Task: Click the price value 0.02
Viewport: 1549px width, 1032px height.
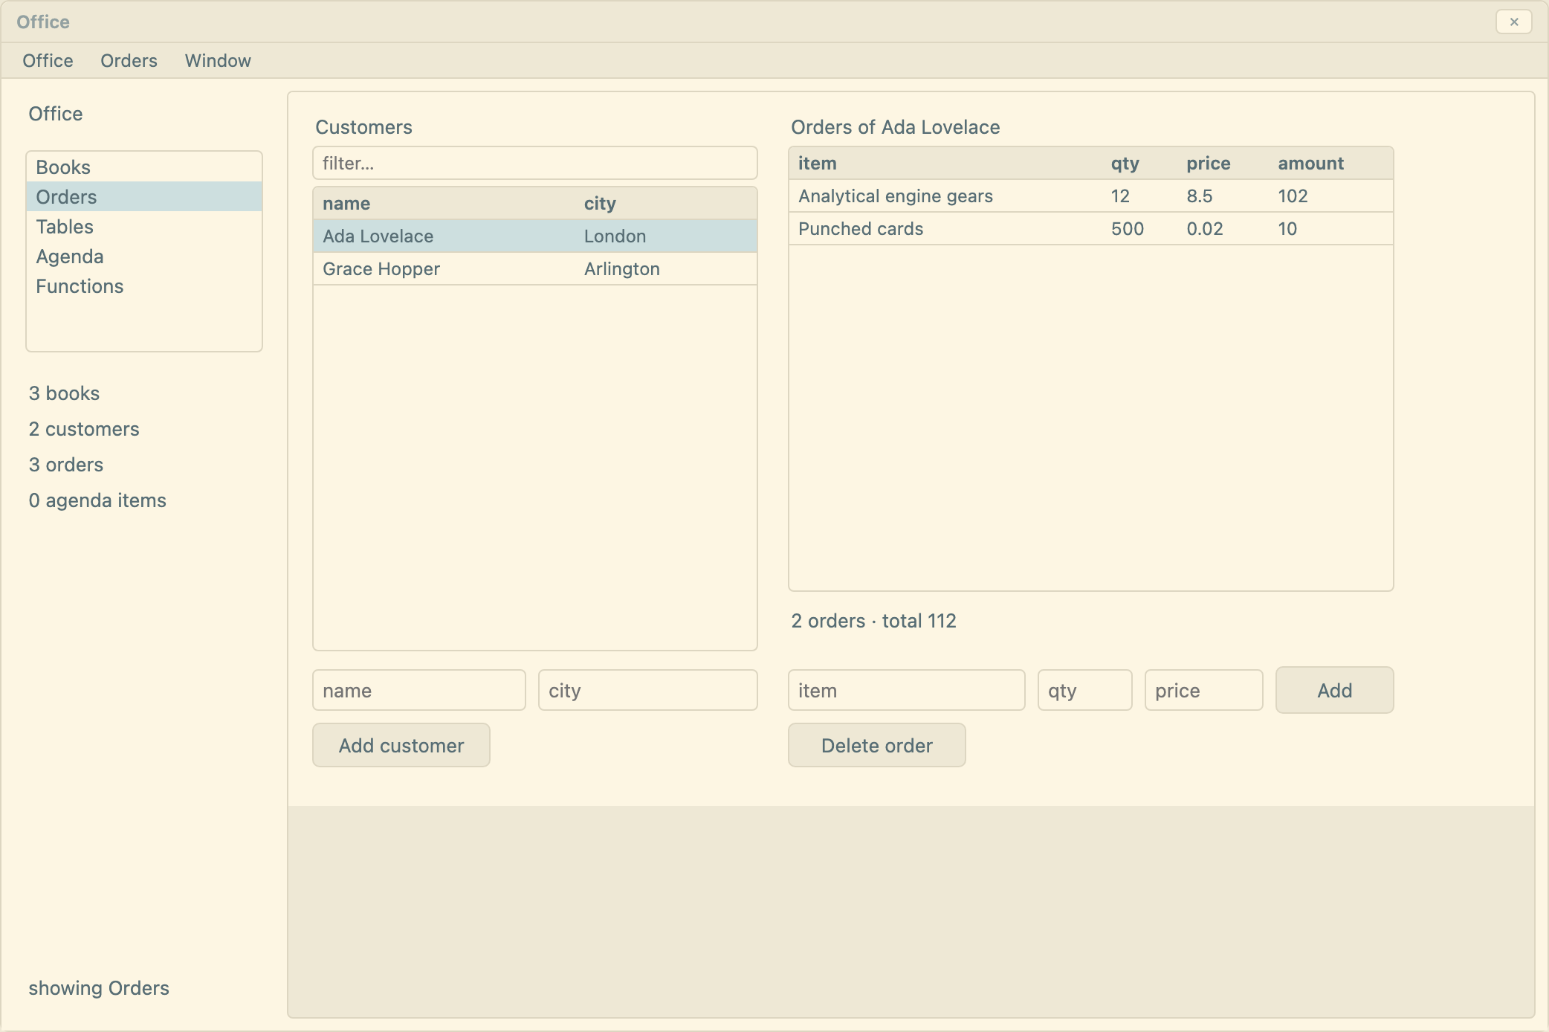Action: coord(1204,229)
